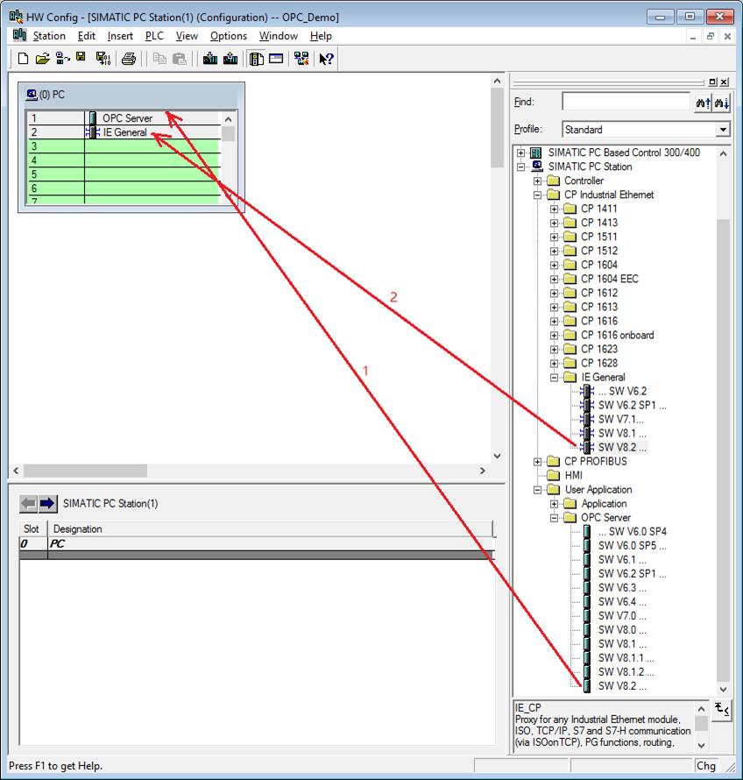
Task: Select the PC row in designation table
Action: click(256, 543)
